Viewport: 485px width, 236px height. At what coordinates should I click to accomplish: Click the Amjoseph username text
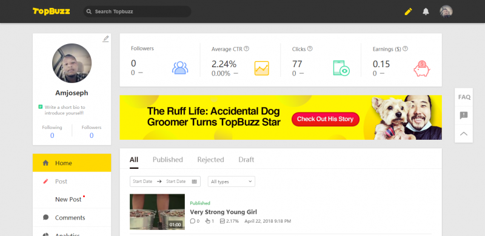[72, 93]
